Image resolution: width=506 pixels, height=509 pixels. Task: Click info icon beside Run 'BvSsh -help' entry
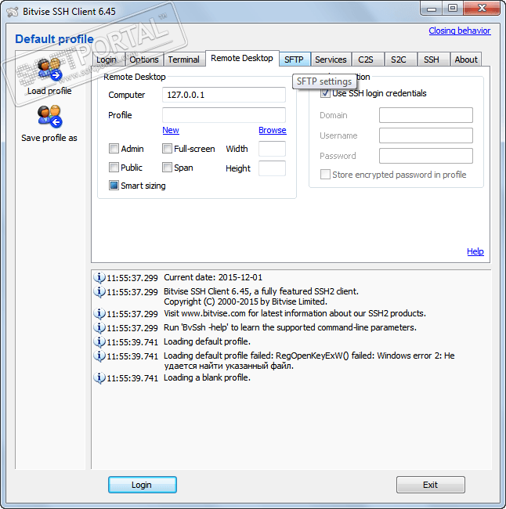click(99, 327)
